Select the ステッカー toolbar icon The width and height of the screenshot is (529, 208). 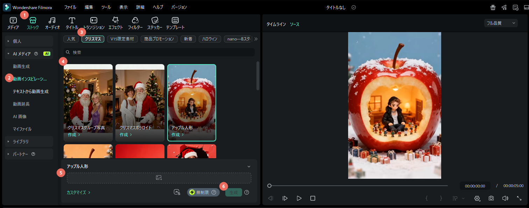point(155,23)
